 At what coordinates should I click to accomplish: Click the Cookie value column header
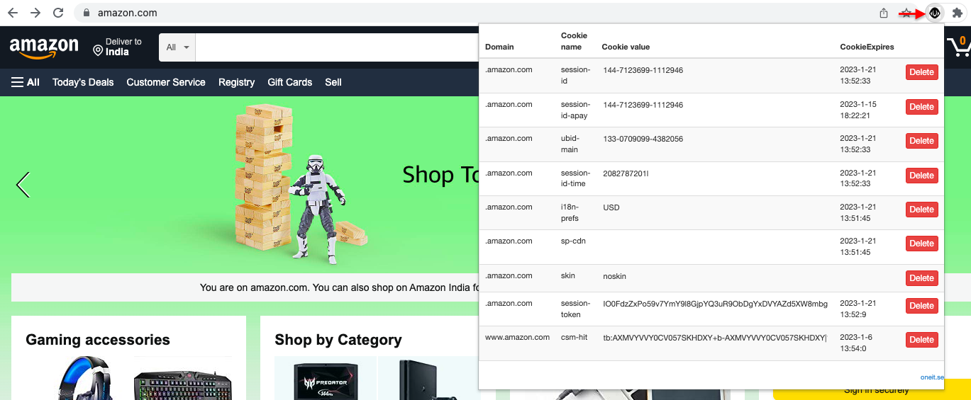click(x=626, y=47)
